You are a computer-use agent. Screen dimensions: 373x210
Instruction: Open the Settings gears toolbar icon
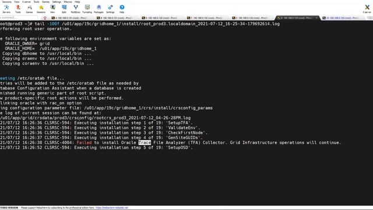[x=110, y=9]
